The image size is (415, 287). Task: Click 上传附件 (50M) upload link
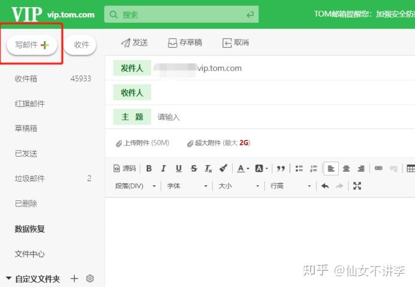tap(142, 143)
